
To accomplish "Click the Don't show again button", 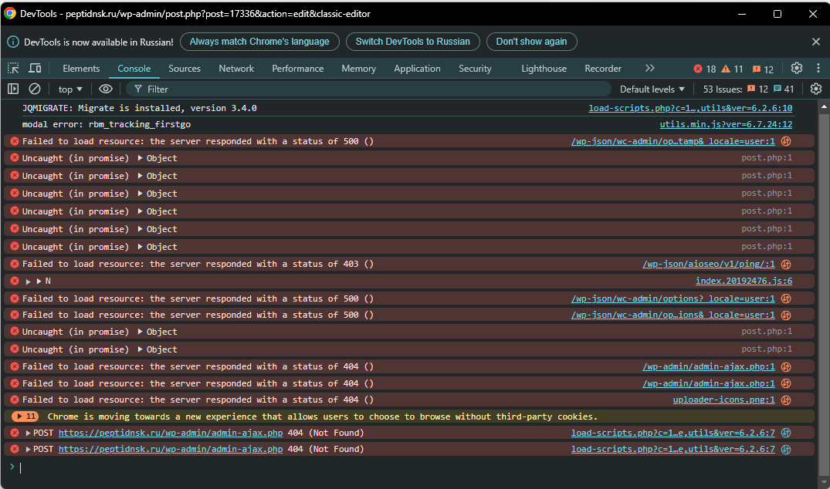I will 531,42.
